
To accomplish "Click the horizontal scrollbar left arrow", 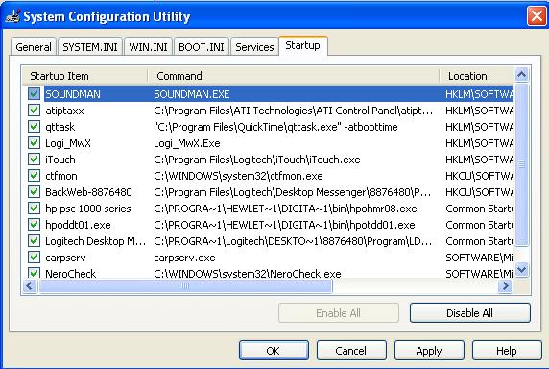I will pyautogui.click(x=30, y=286).
